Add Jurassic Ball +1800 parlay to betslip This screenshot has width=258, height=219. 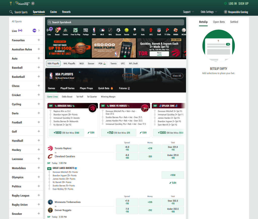click(66, 133)
